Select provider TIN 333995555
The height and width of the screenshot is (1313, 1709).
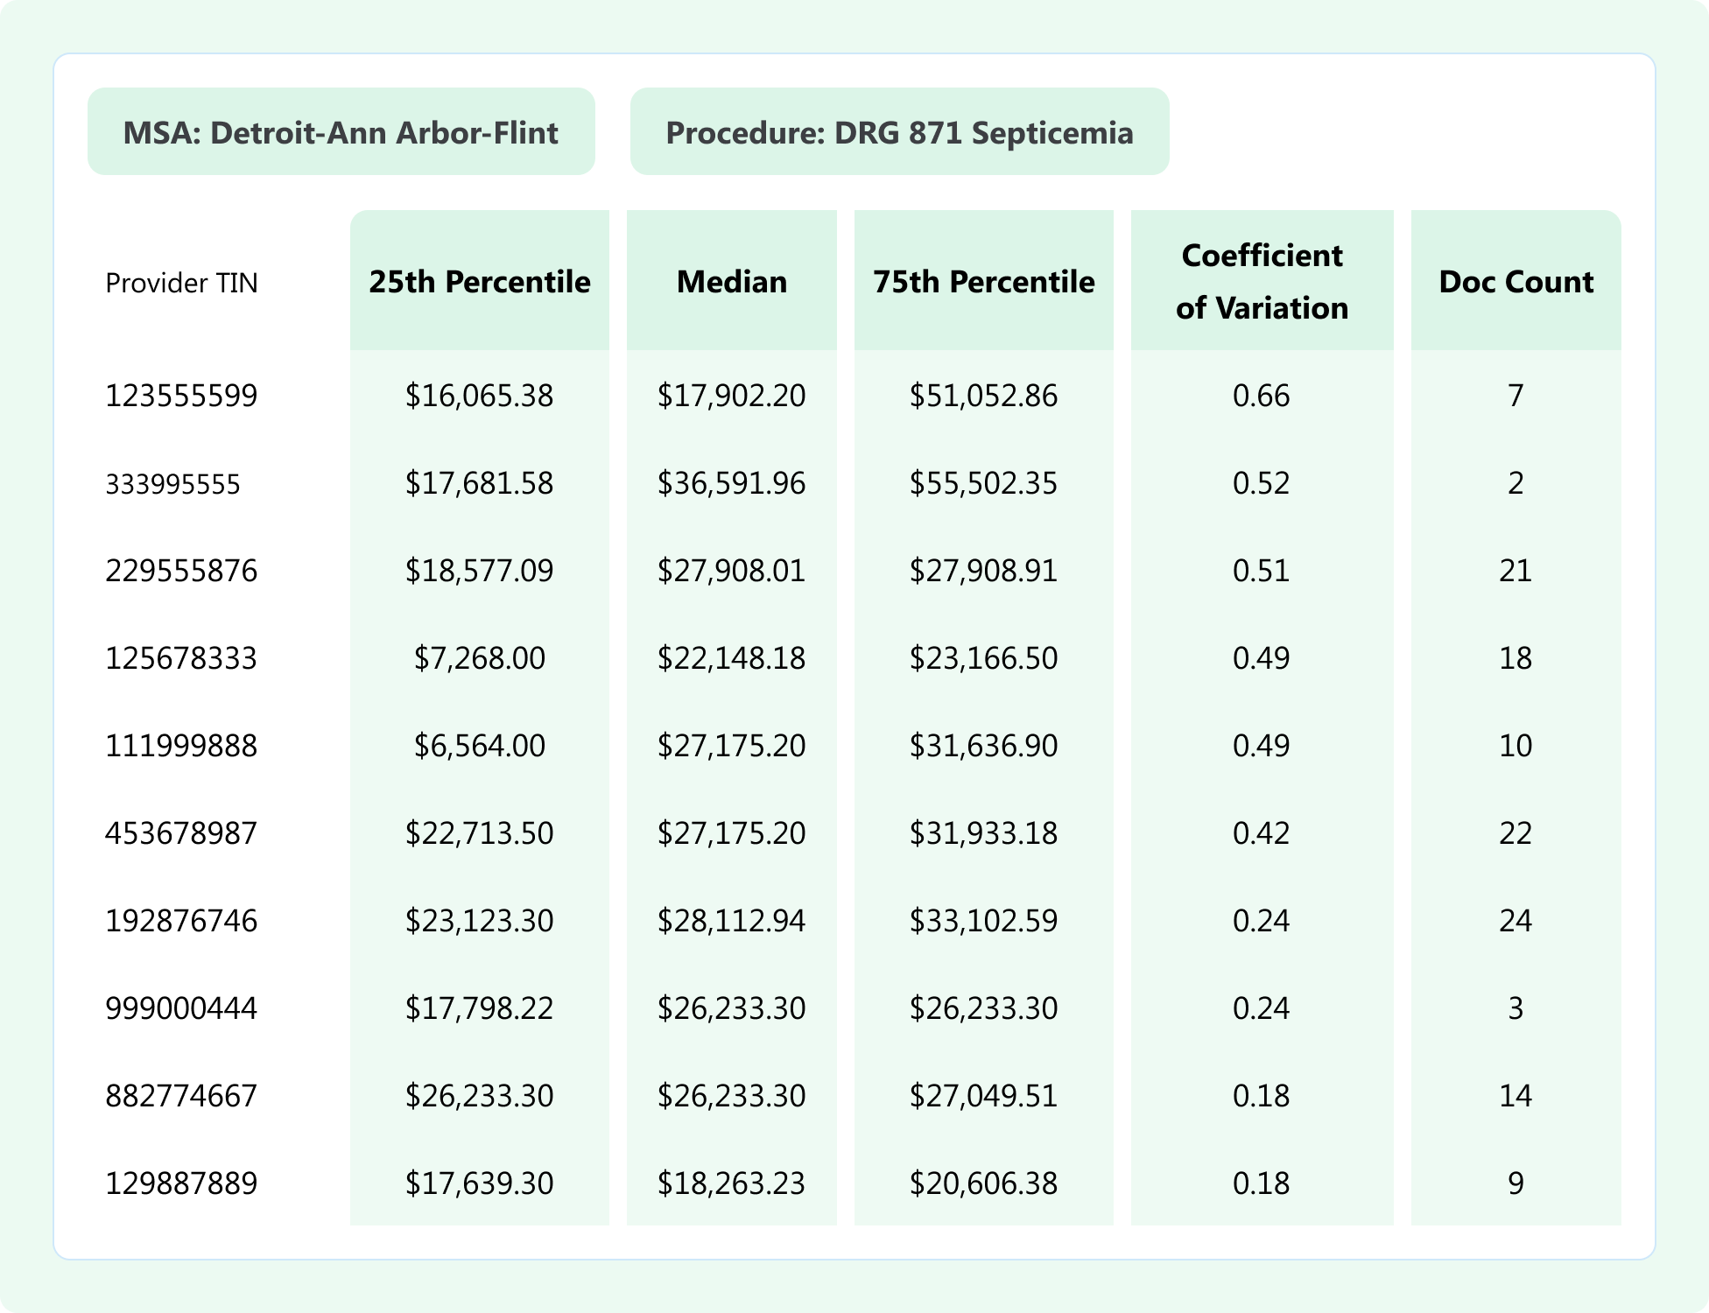(x=172, y=484)
